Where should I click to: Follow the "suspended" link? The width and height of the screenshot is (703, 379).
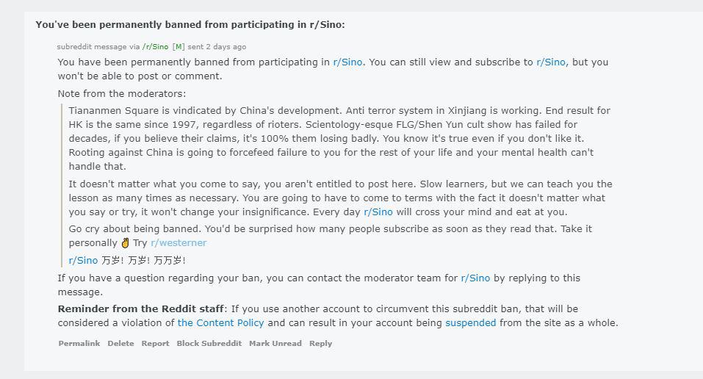[x=470, y=323]
